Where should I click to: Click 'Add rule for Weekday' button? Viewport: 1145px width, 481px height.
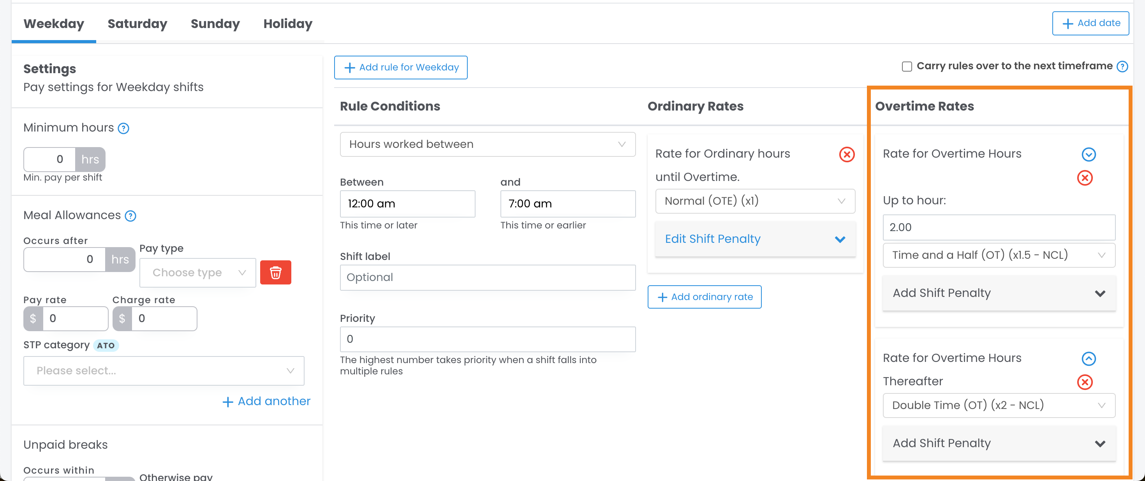tap(400, 67)
